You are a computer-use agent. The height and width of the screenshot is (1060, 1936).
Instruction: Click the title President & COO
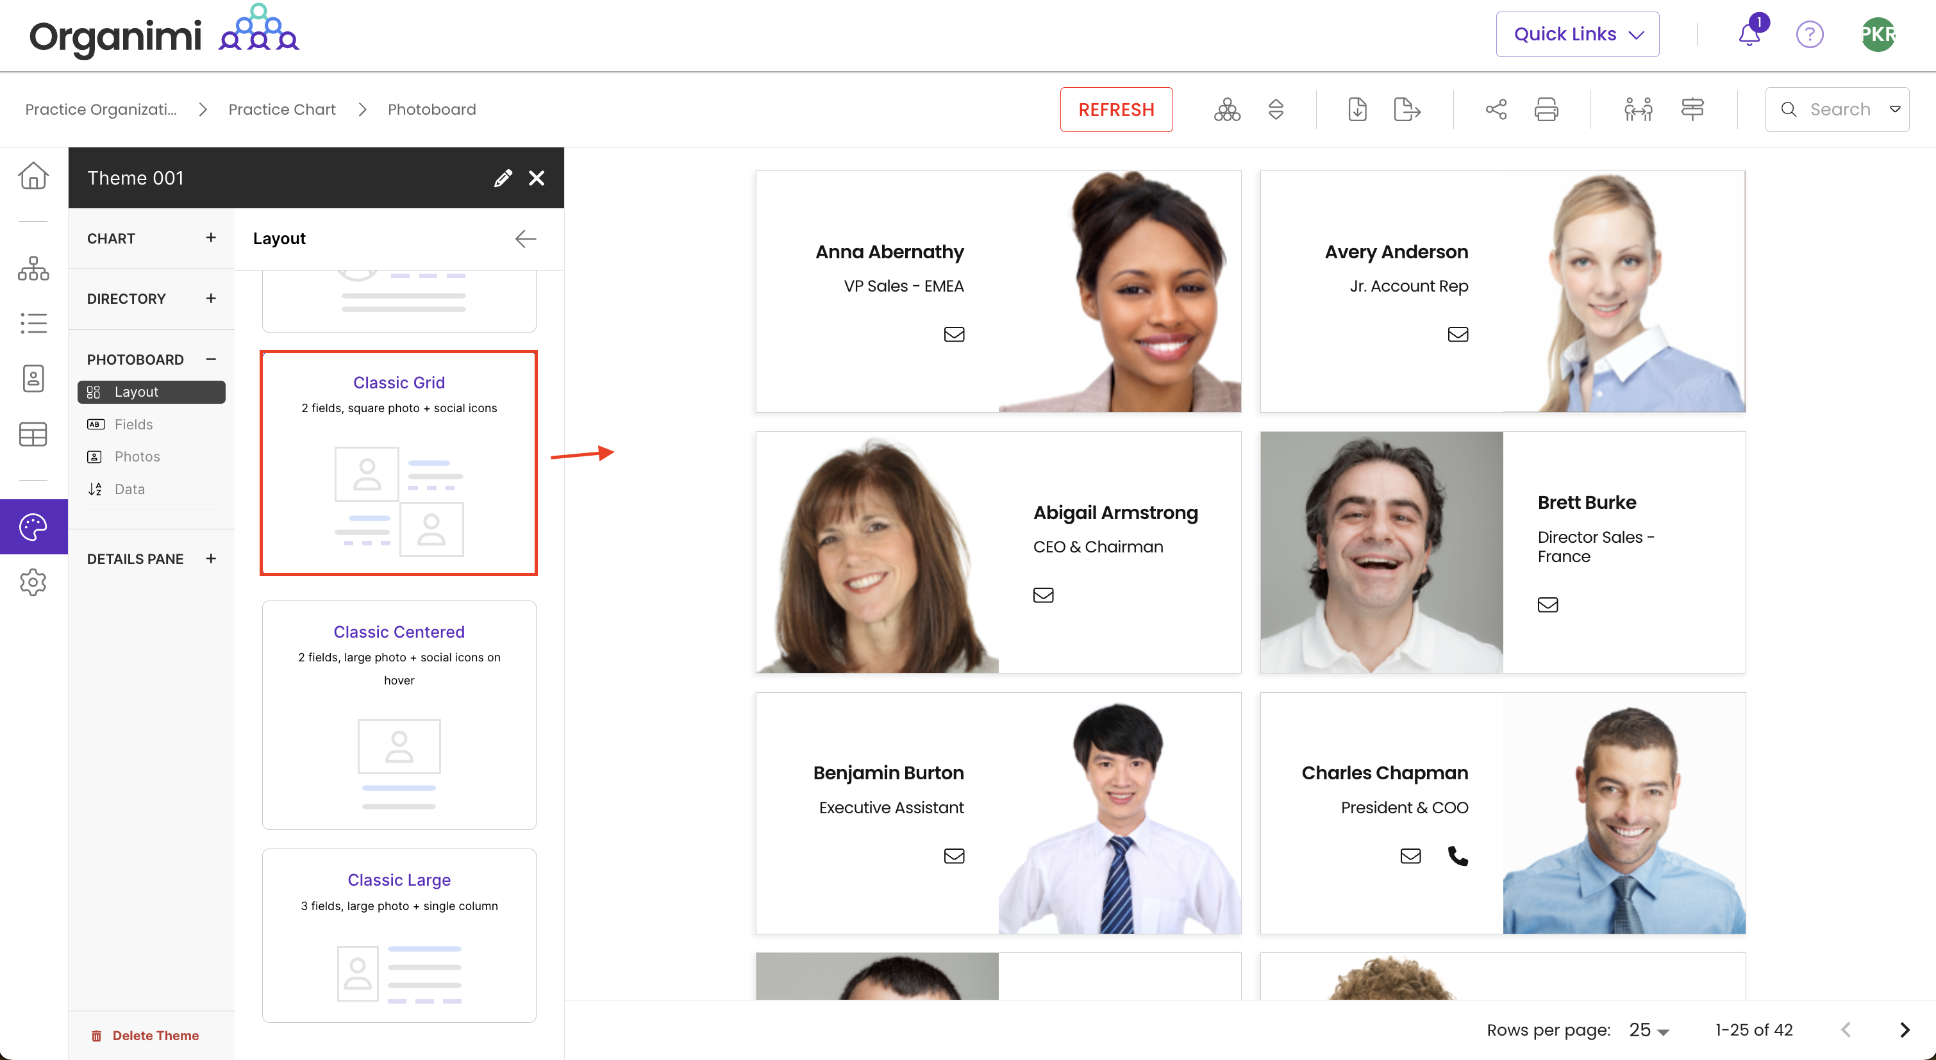pyautogui.click(x=1404, y=807)
